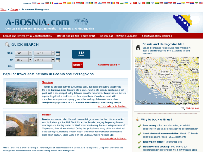This screenshot has height=152, width=203.
Task: Click the Mostar bridge thumbnail
Action: click(22, 125)
